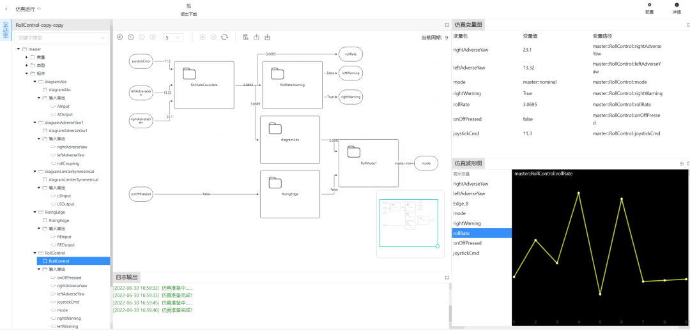Select rightWarning in waveform variable list
690x330 pixels.
[x=467, y=223]
